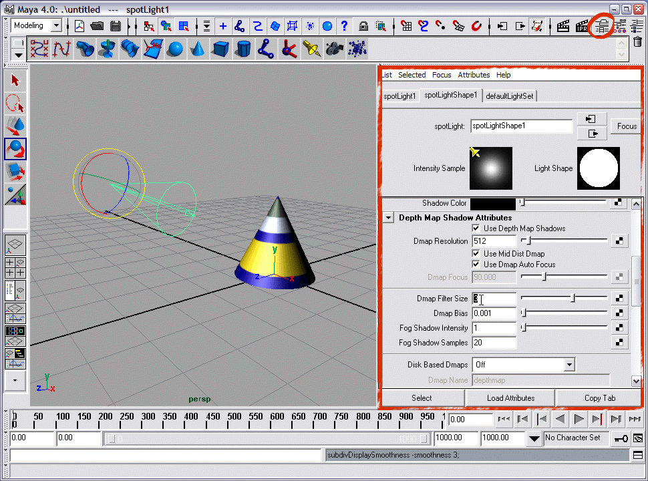
Task: Open the Attributes menu in editor
Action: 474,75
